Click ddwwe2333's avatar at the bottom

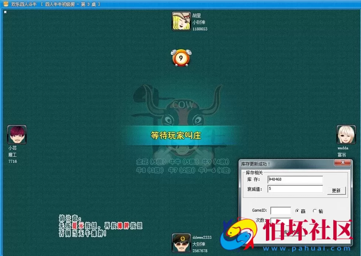[x=181, y=243]
